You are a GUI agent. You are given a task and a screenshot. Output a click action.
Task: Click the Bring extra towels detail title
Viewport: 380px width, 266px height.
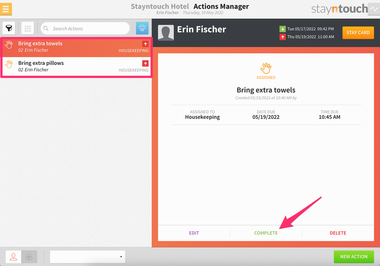click(x=266, y=90)
